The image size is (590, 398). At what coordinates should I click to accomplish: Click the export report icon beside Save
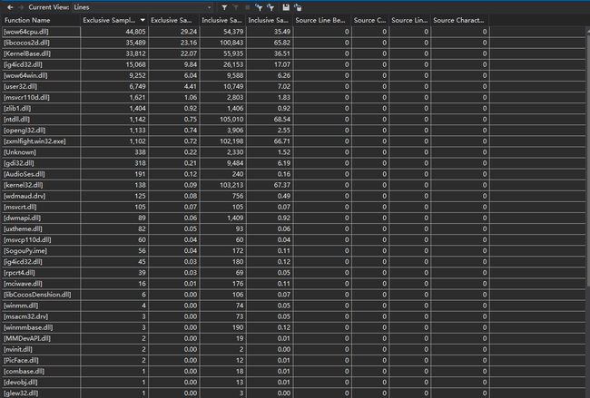pos(298,7)
